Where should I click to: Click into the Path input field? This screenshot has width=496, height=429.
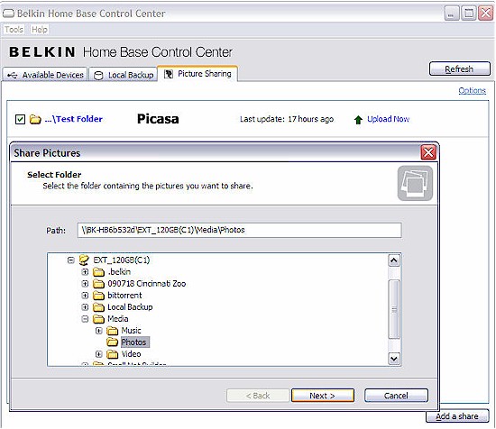point(240,230)
